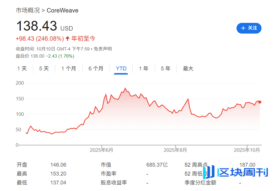Click the 关注 follow button
Image resolution: width=276 pixels, height=191 pixels.
249,28
